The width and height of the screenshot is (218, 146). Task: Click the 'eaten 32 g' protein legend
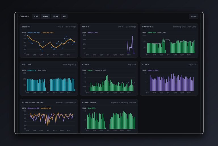[x=32, y=70]
